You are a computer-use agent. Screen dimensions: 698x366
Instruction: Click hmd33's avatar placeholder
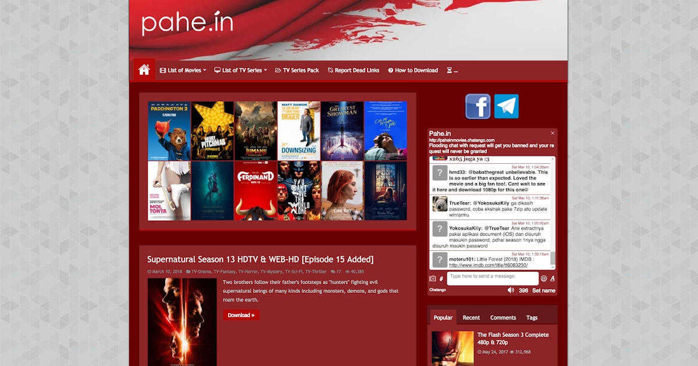440,173
